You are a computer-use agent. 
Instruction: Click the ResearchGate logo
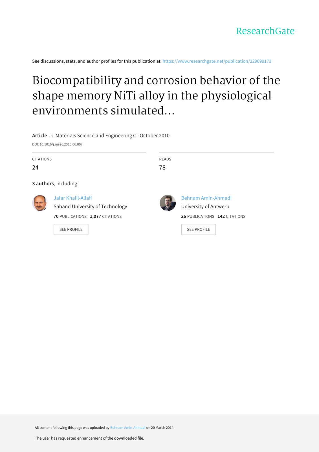tap(265, 31)
